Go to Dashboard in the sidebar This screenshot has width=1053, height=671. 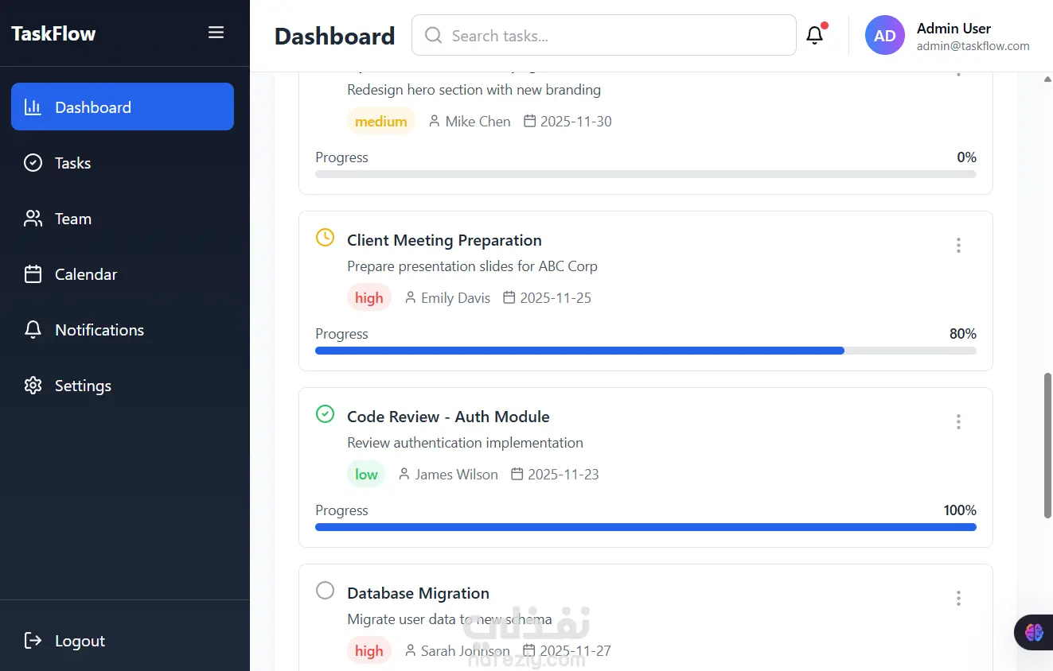(x=123, y=107)
